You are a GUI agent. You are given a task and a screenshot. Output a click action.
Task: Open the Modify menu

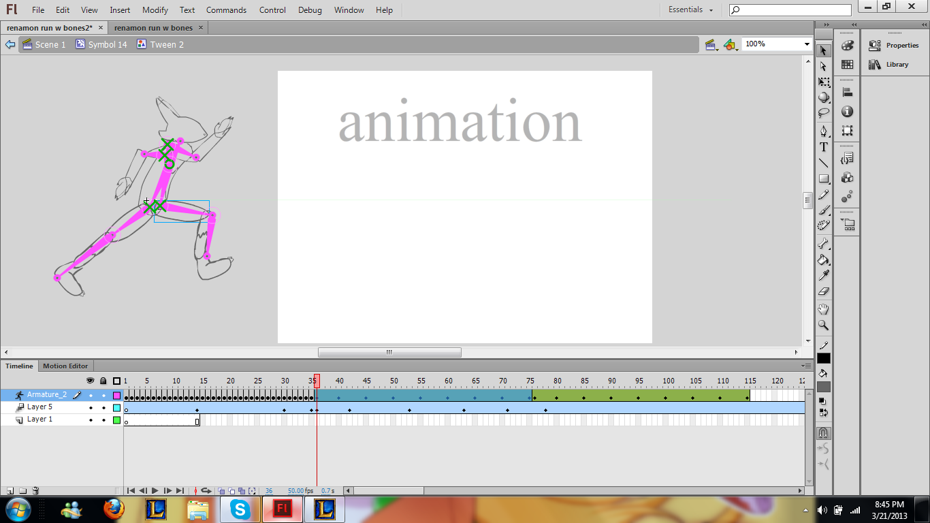pos(155,10)
